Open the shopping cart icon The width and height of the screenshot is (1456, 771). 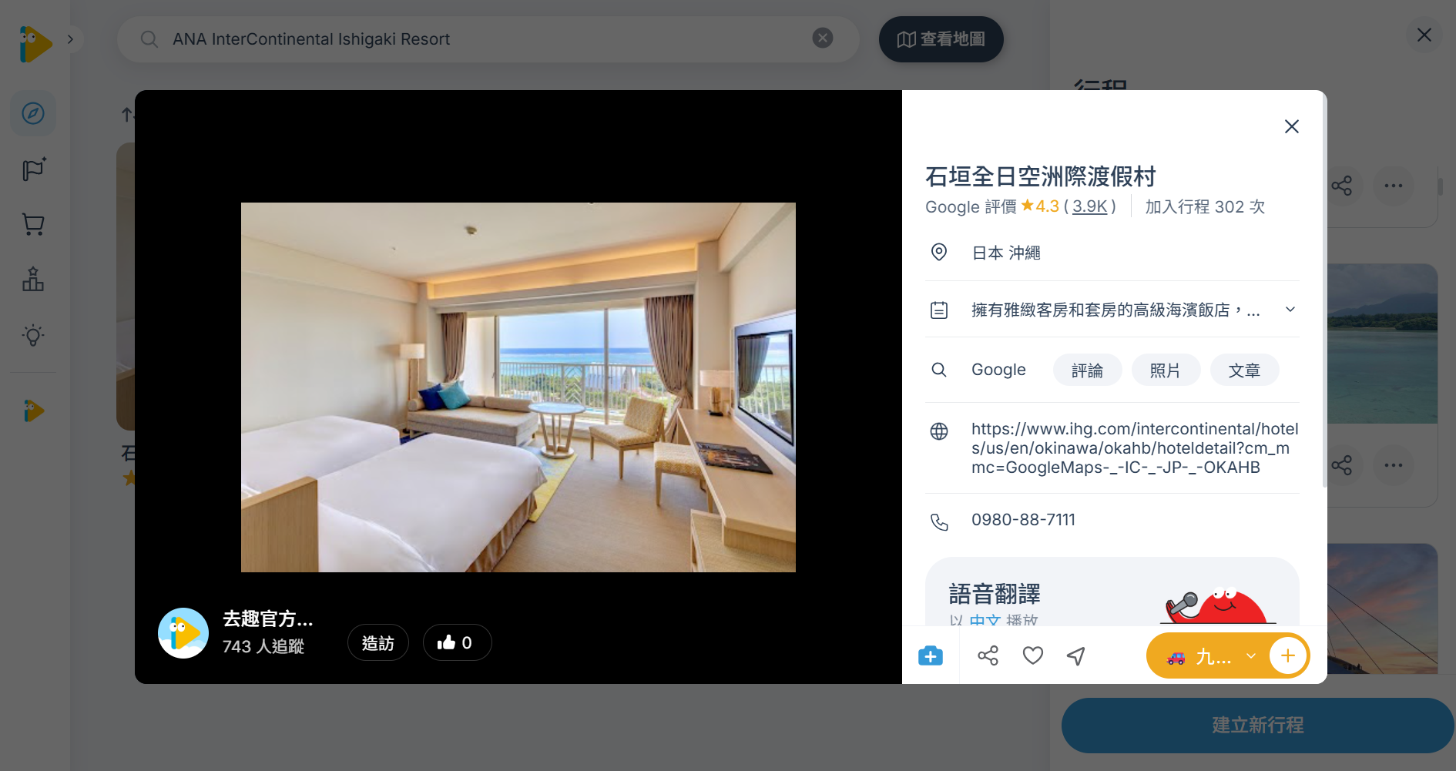tap(33, 225)
